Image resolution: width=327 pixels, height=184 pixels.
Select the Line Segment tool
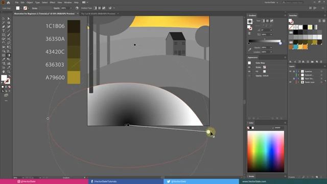pos(9,31)
